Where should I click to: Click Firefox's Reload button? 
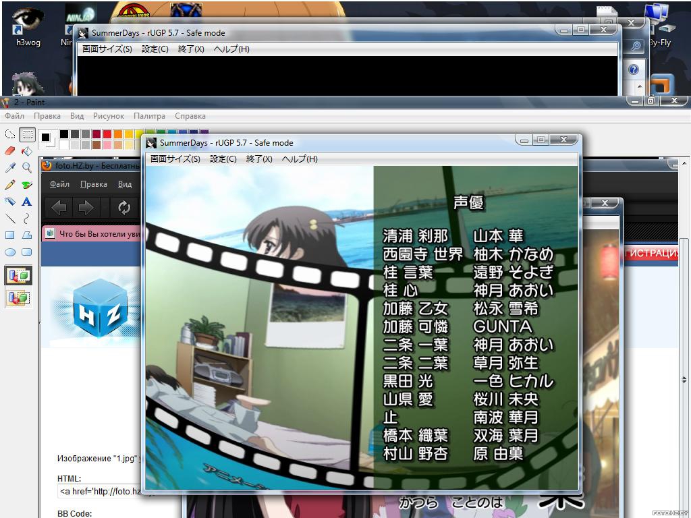click(x=124, y=207)
